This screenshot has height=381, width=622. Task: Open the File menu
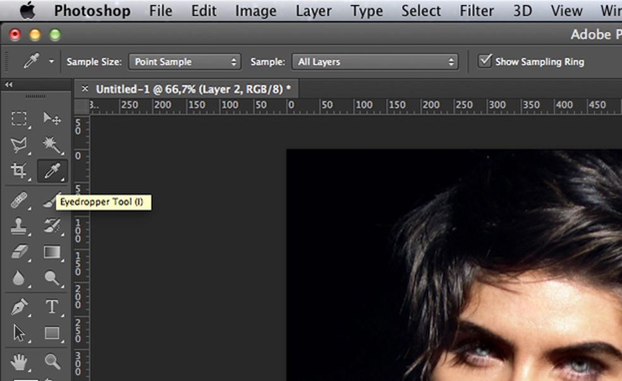(x=161, y=11)
